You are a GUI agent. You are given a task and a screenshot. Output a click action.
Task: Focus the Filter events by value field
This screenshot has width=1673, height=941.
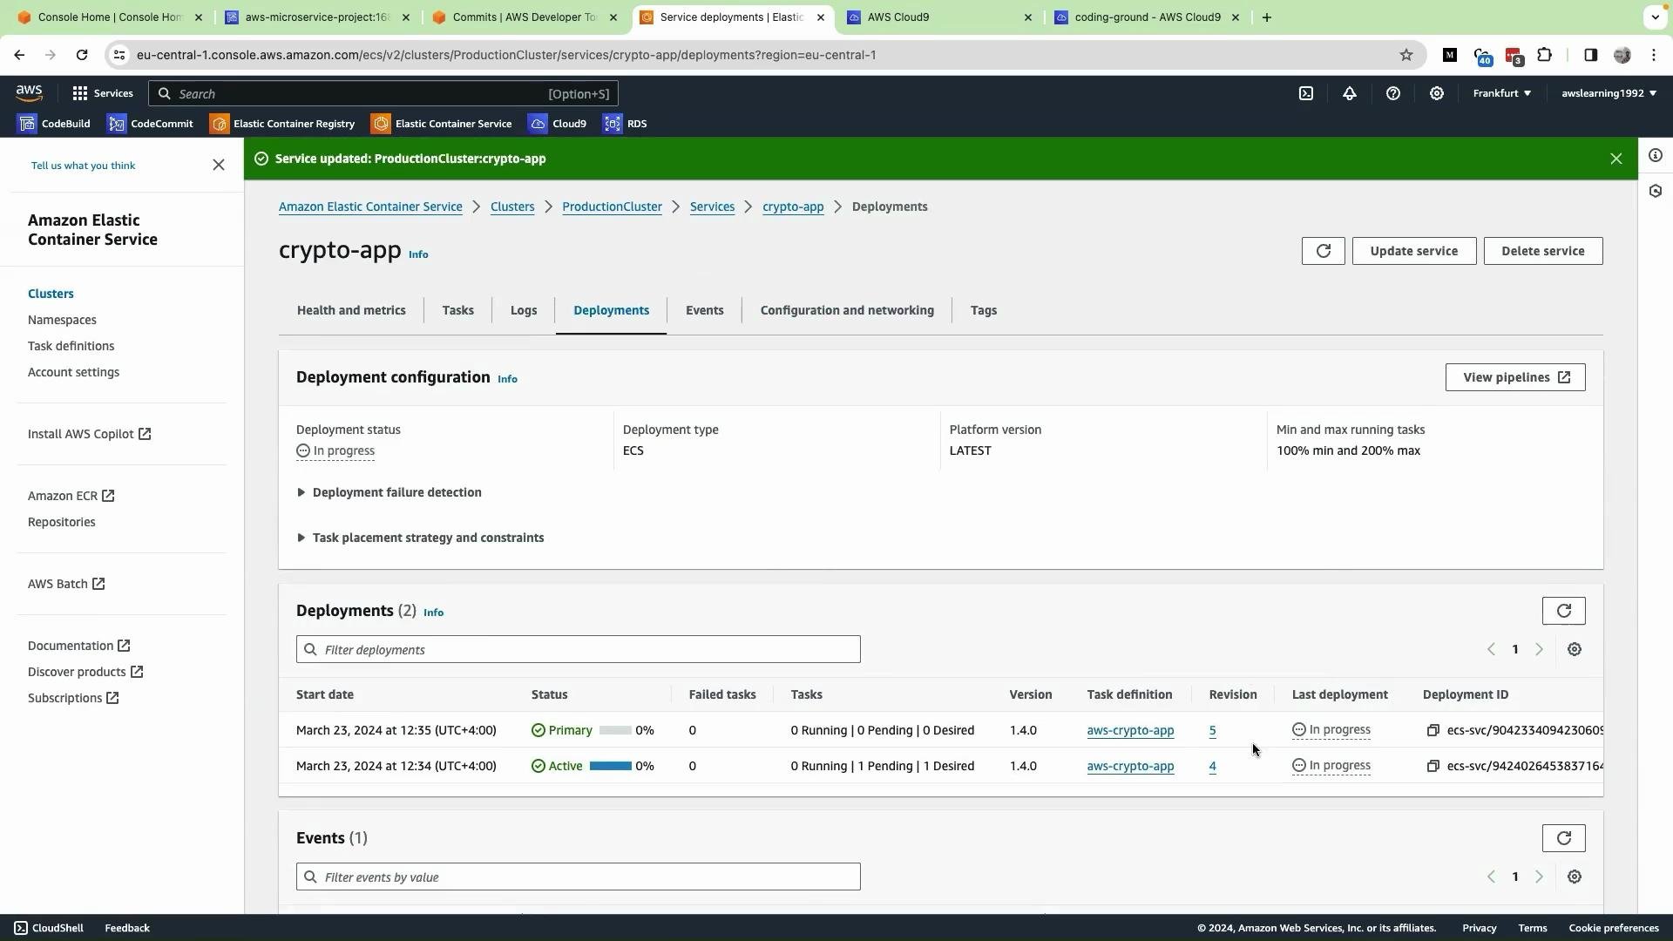[578, 877]
